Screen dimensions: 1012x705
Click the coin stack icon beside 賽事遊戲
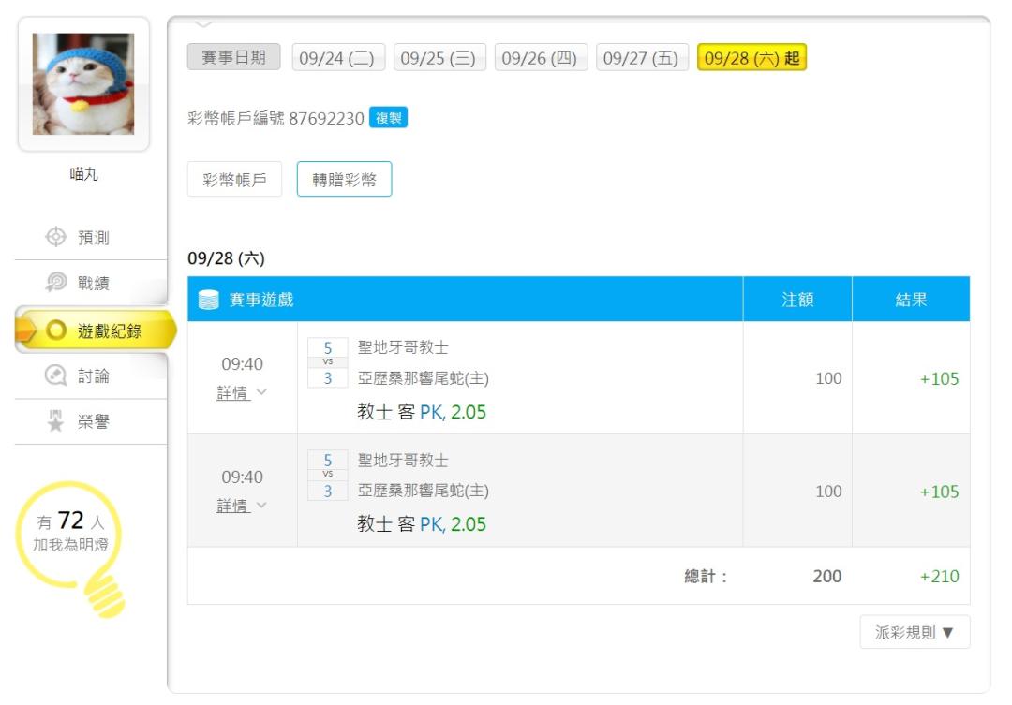[x=209, y=300]
